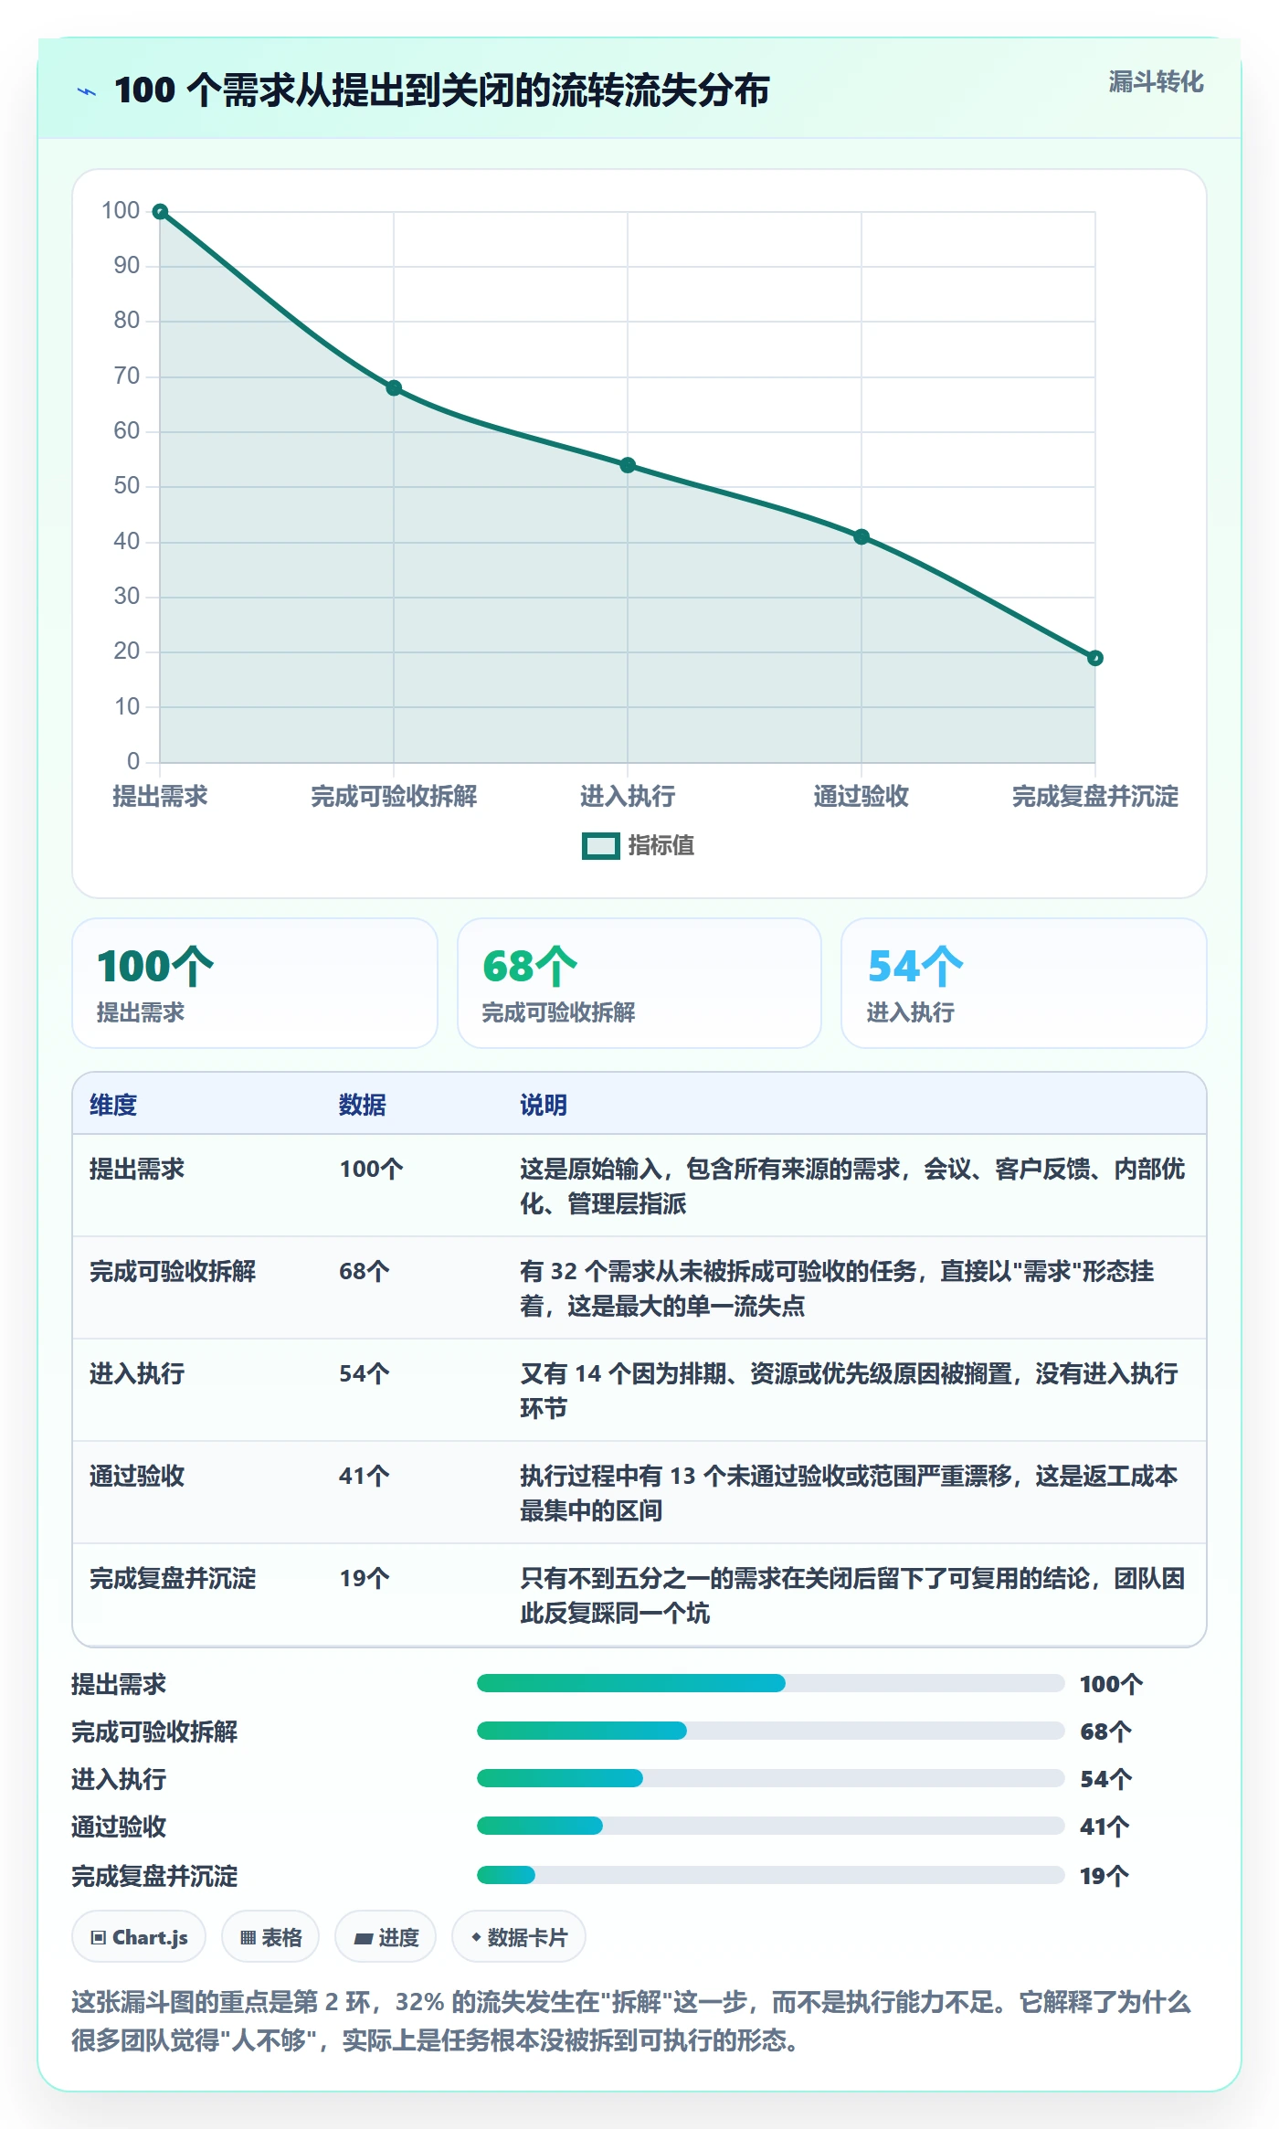Click the 提出需求 progress bar
1279x2129 pixels.
pos(771,1683)
